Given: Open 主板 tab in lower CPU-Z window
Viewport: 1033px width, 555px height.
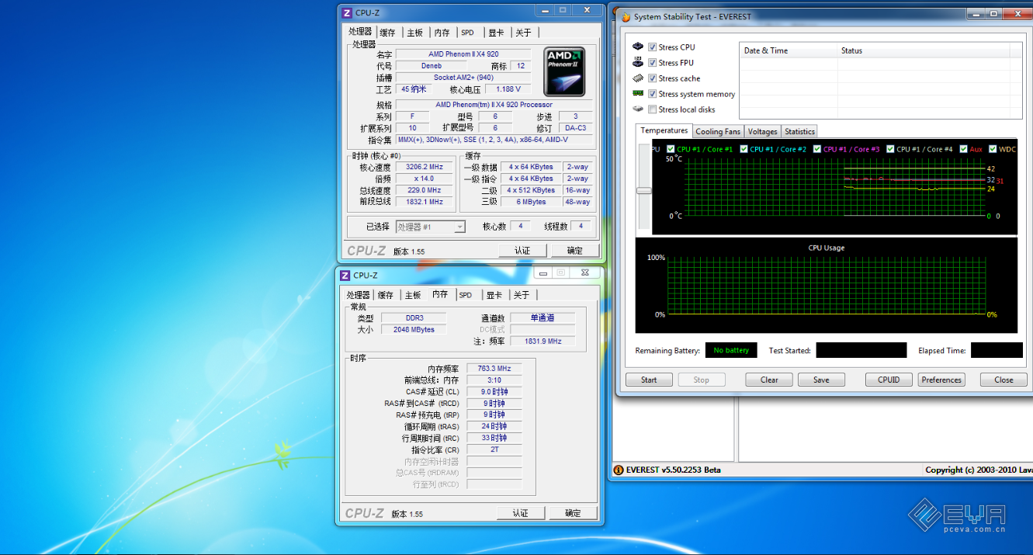Looking at the screenshot, I should 413,295.
